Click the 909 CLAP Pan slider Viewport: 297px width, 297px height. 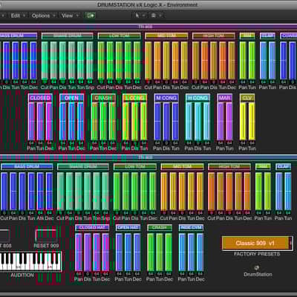(279, 191)
